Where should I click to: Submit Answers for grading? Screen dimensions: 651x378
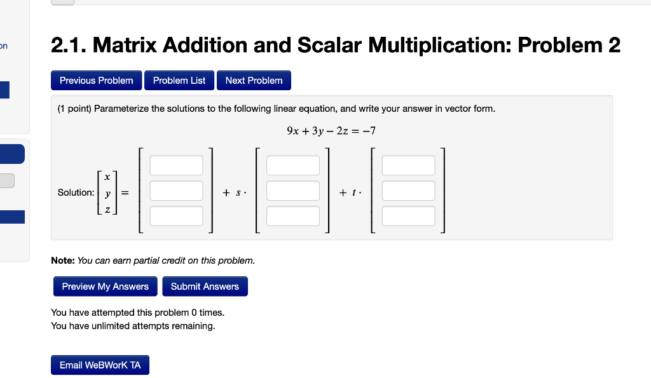pos(205,286)
